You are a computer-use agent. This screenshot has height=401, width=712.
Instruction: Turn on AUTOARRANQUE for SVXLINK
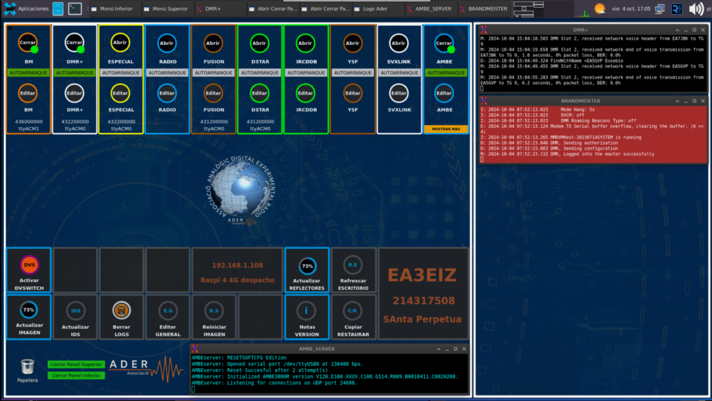click(399, 72)
